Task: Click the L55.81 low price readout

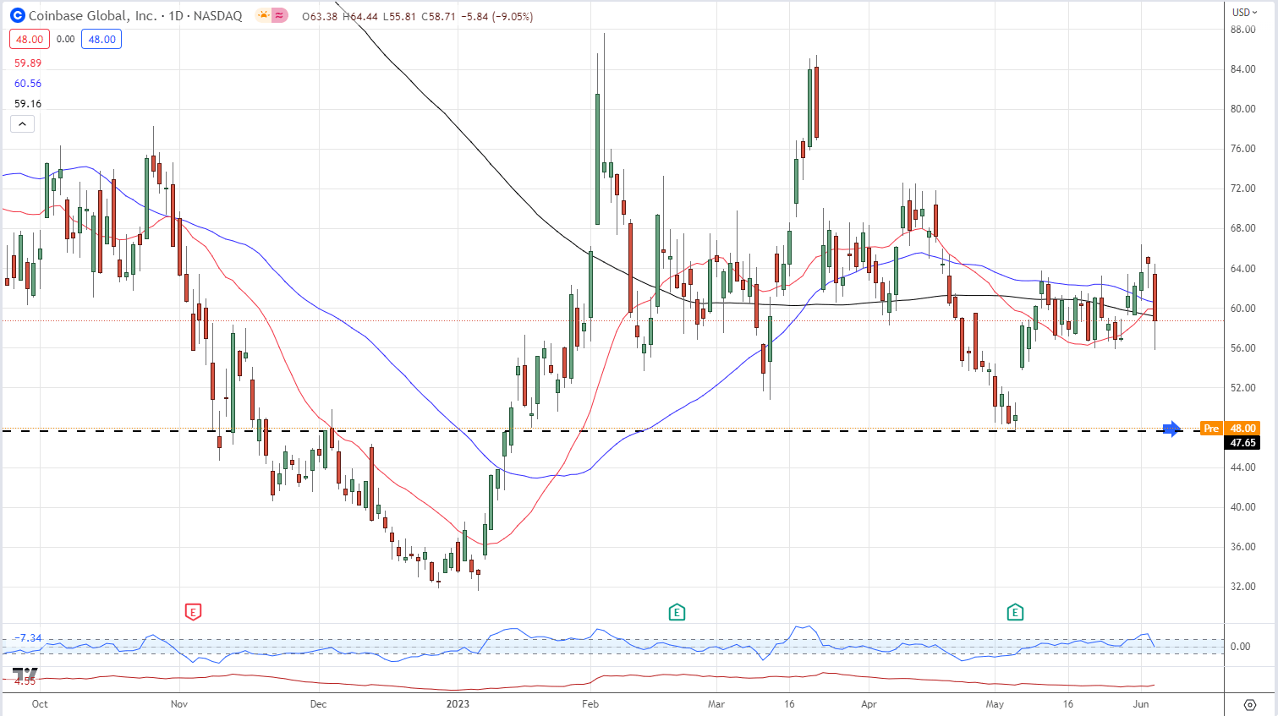Action: (x=398, y=16)
